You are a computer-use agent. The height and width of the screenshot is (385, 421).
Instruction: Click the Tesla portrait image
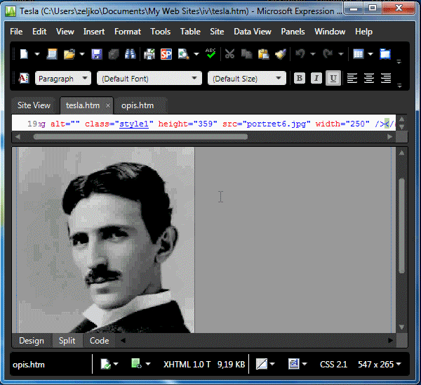click(105, 239)
